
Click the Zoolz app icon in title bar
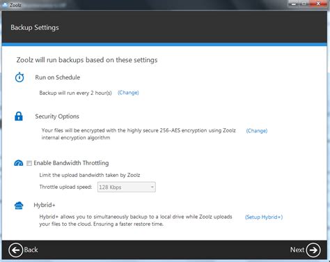(x=5, y=5)
